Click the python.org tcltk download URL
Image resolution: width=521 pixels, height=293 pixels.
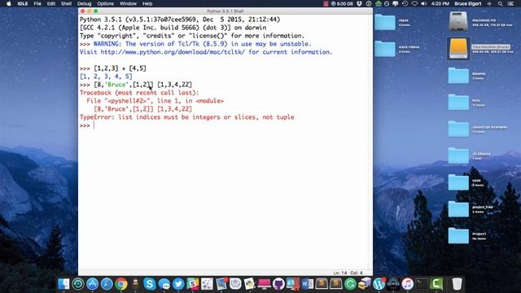click(x=173, y=52)
